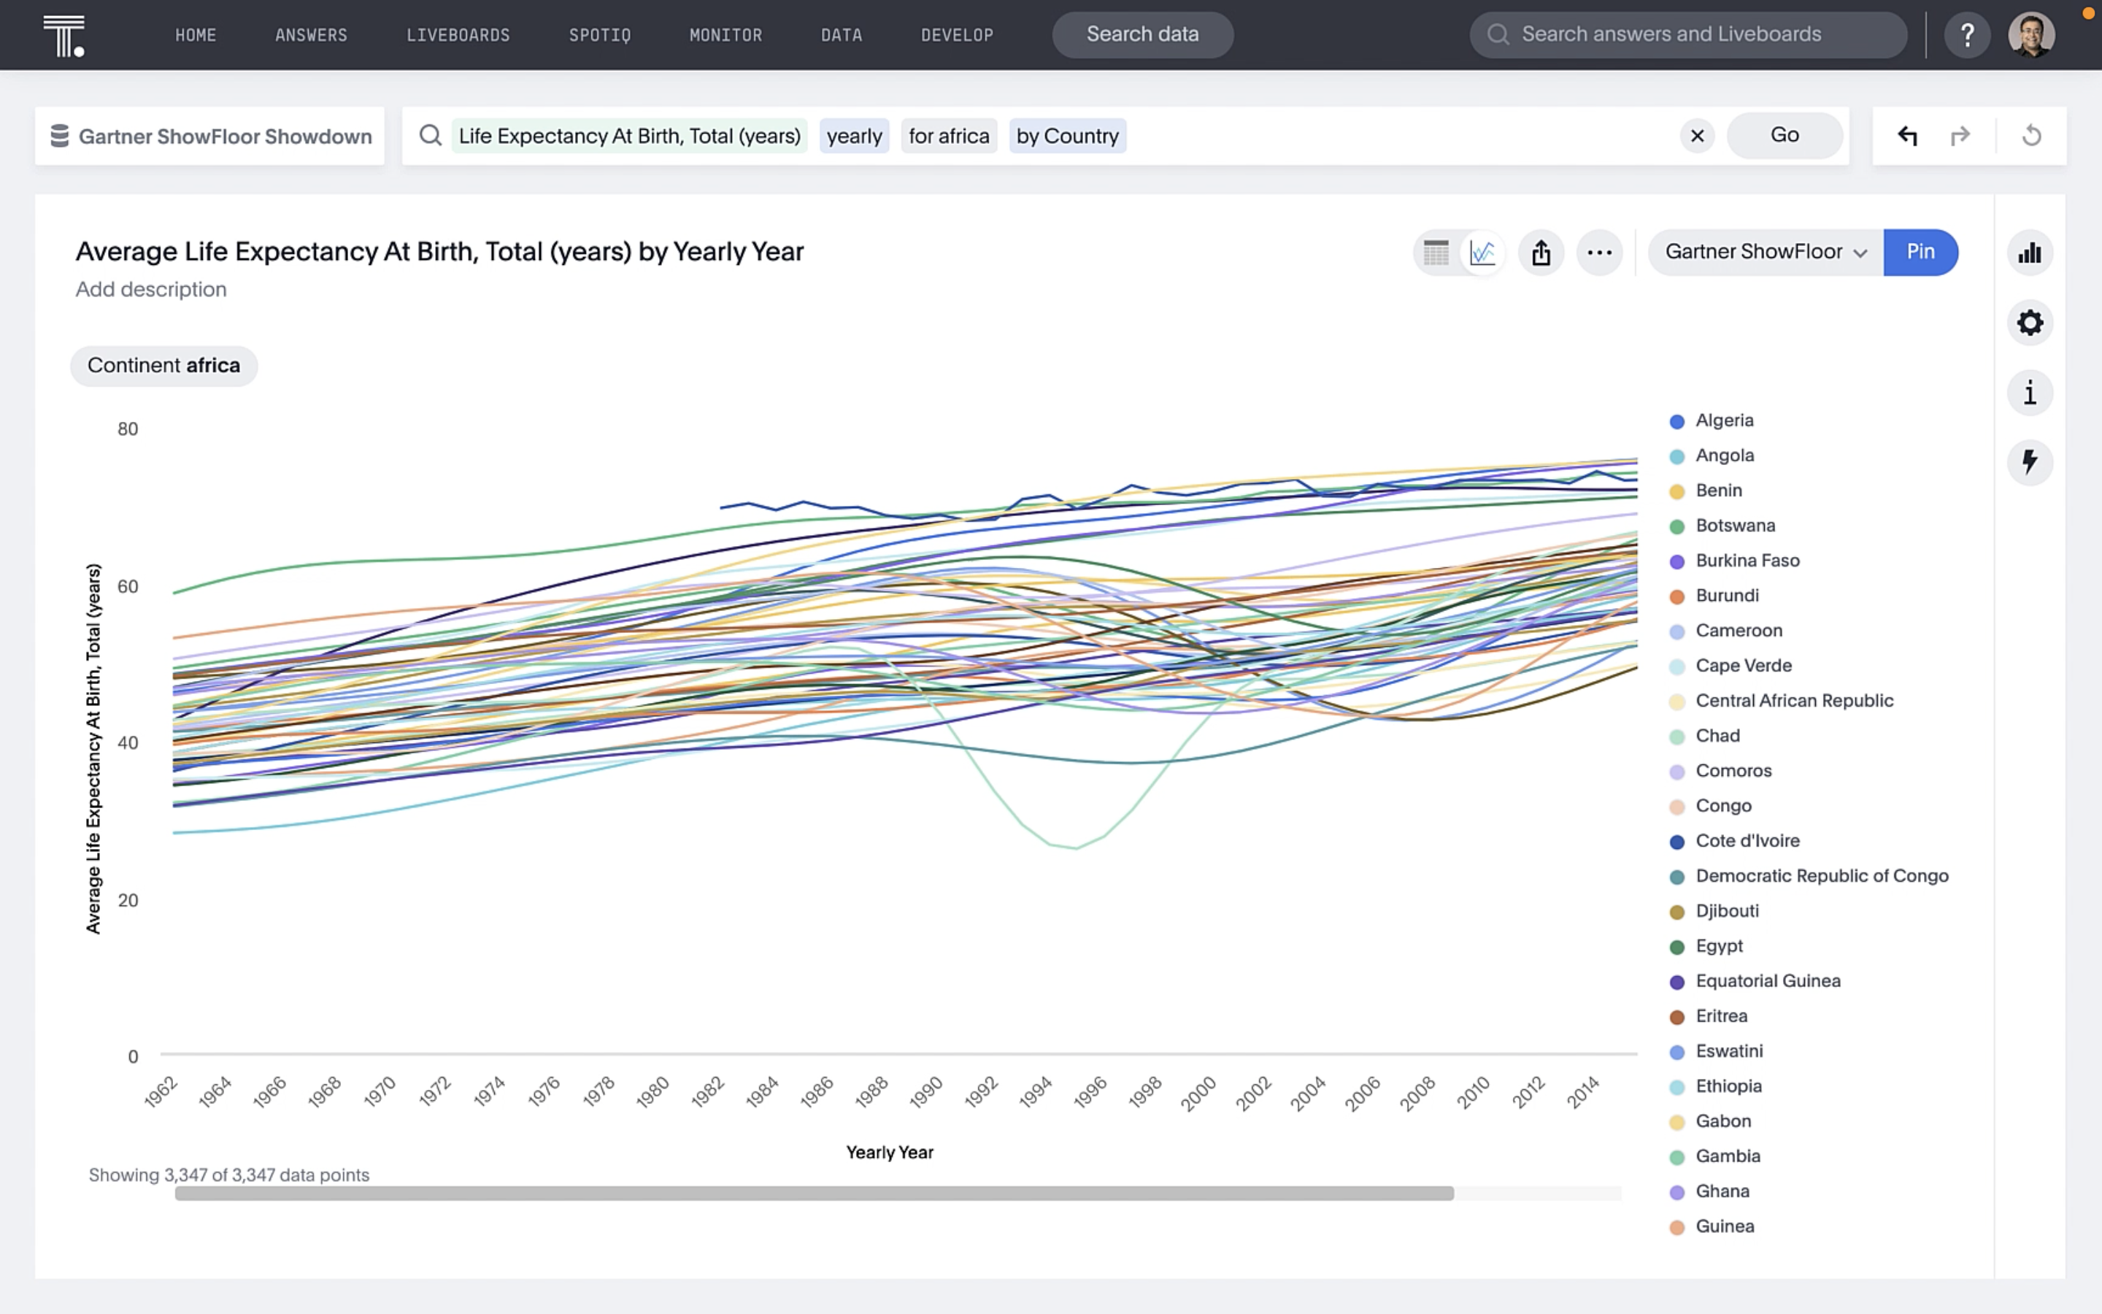Click the yearly filter chip
Image resolution: width=2102 pixels, height=1314 pixels.
point(853,137)
